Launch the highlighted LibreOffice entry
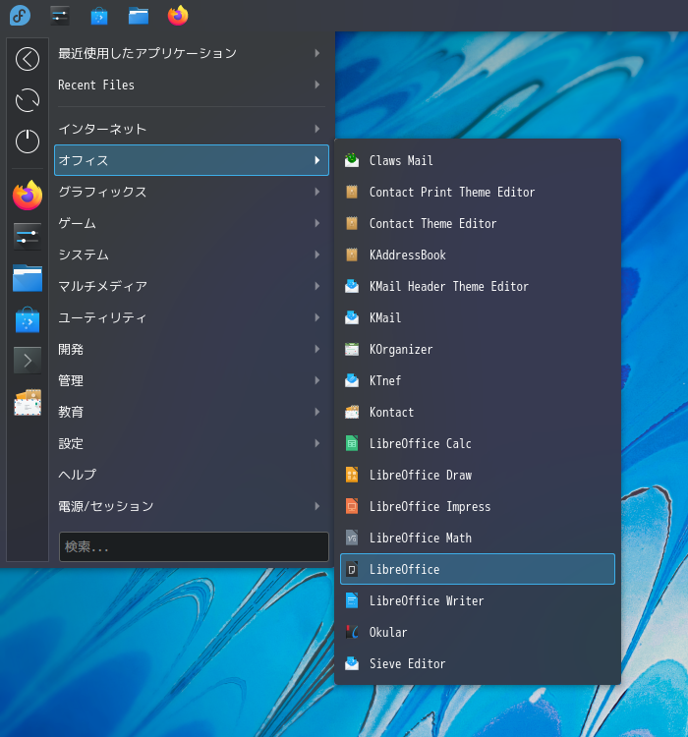 pyautogui.click(x=478, y=569)
